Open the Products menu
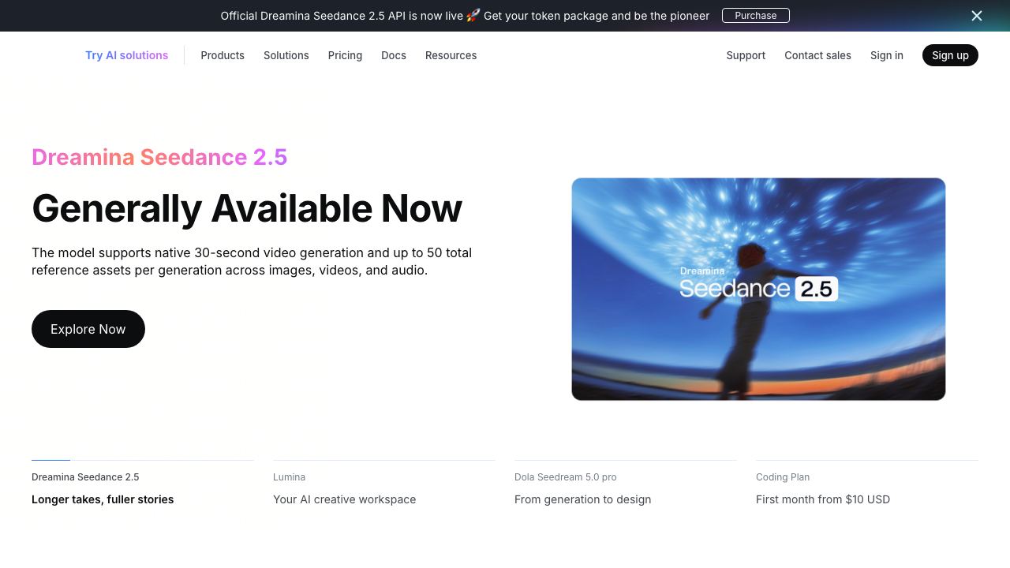 tap(223, 55)
